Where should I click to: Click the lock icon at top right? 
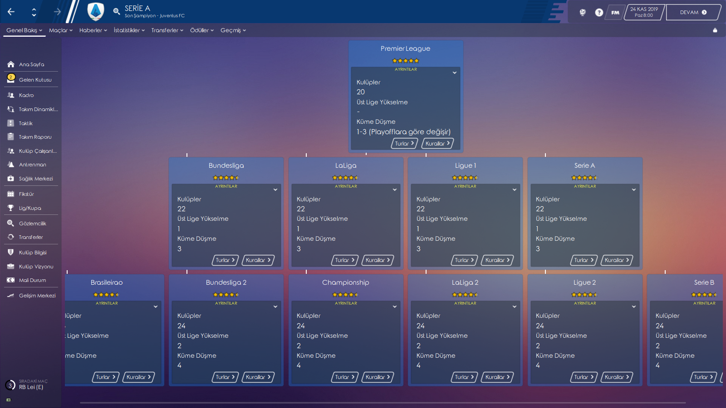pos(715,30)
